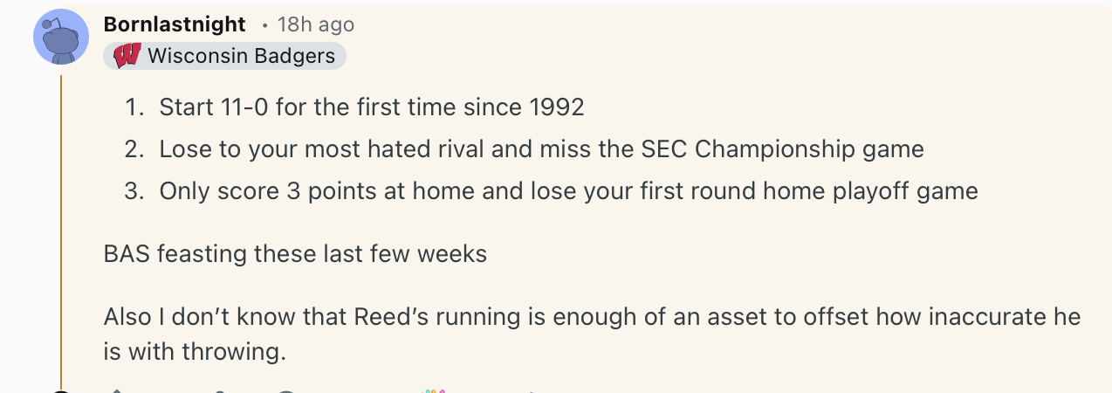Click the "Only score 3 points" list item
Viewport: 1112px width, 393px height.
tap(568, 190)
